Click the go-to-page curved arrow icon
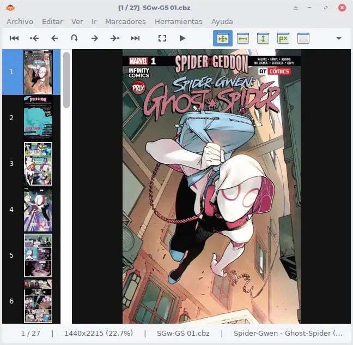 click(75, 38)
